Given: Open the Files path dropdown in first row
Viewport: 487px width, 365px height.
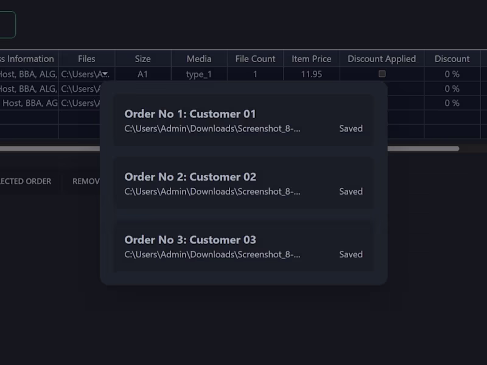Looking at the screenshot, I should 103,74.
